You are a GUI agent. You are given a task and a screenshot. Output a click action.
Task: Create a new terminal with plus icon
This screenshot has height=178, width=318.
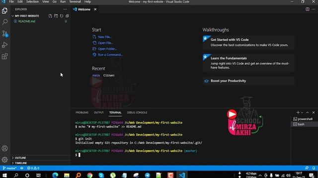pos(298,112)
